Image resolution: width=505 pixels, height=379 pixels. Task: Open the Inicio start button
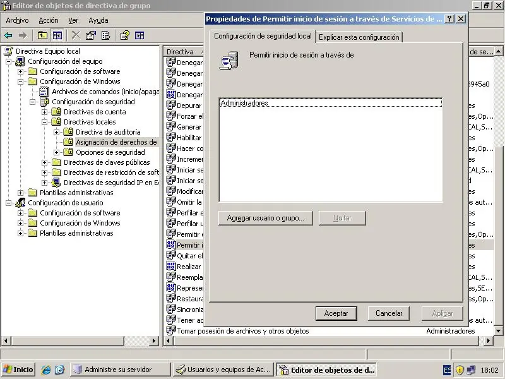[x=18, y=370]
